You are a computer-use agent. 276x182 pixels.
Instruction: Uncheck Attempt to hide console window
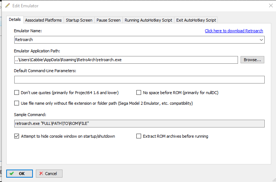(x=16, y=136)
